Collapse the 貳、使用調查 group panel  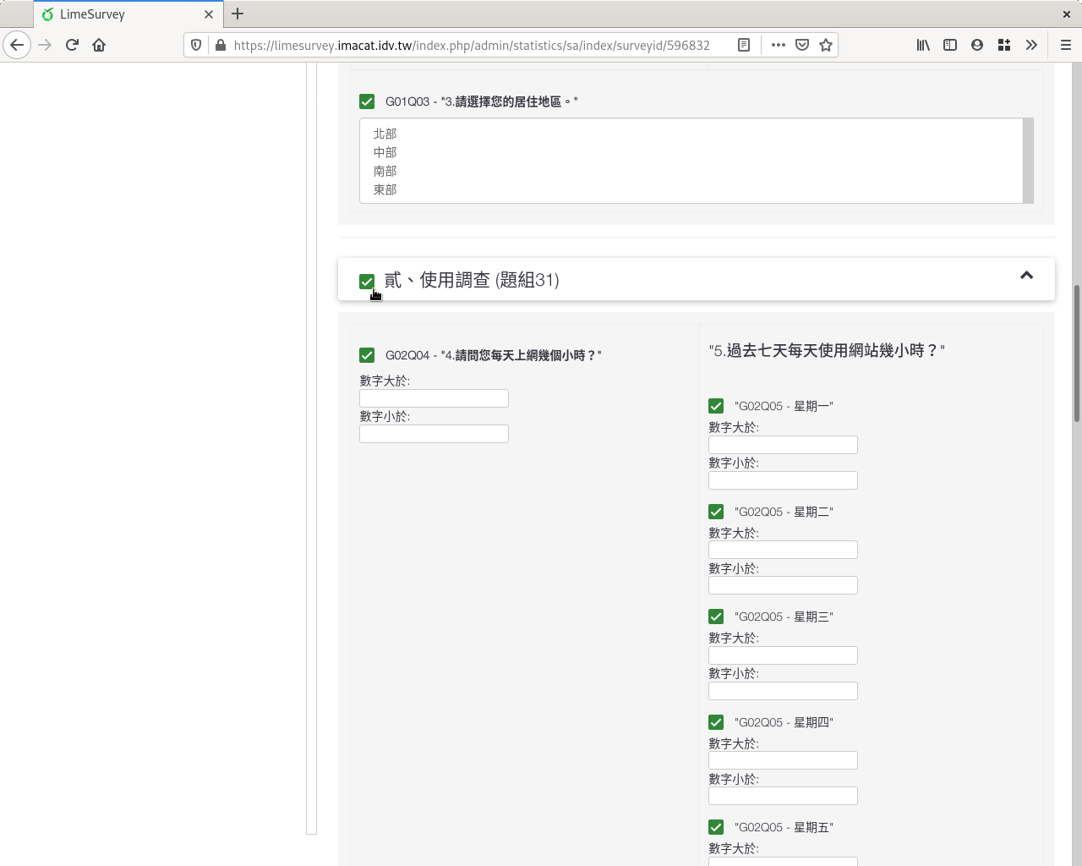(1026, 275)
